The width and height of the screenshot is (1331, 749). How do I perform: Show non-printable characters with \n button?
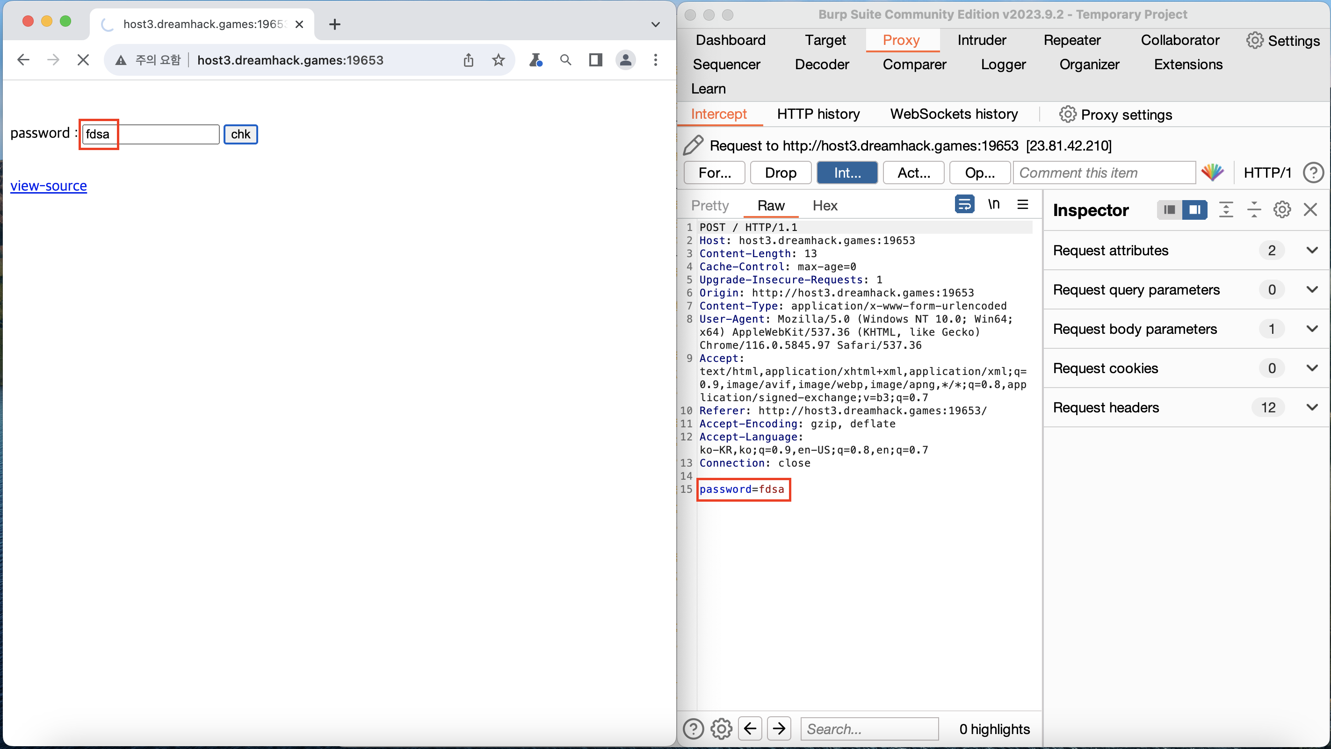pyautogui.click(x=994, y=205)
